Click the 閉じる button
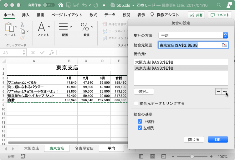 194,140
